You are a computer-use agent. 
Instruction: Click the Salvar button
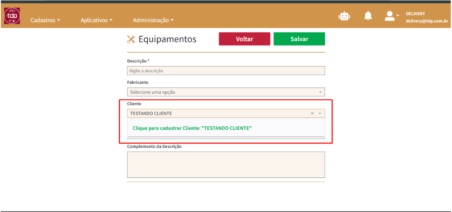(299, 39)
